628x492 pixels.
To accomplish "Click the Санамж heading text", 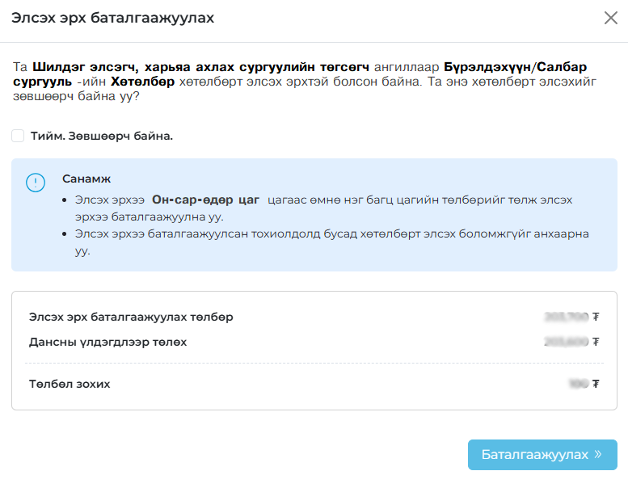I will pyautogui.click(x=86, y=179).
